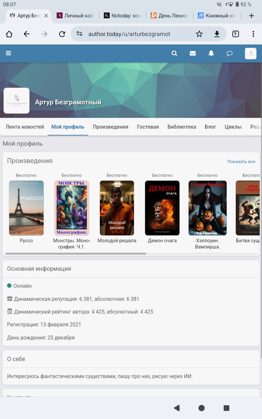Click Показать все link
The height and width of the screenshot is (419, 262).
pos(241,162)
